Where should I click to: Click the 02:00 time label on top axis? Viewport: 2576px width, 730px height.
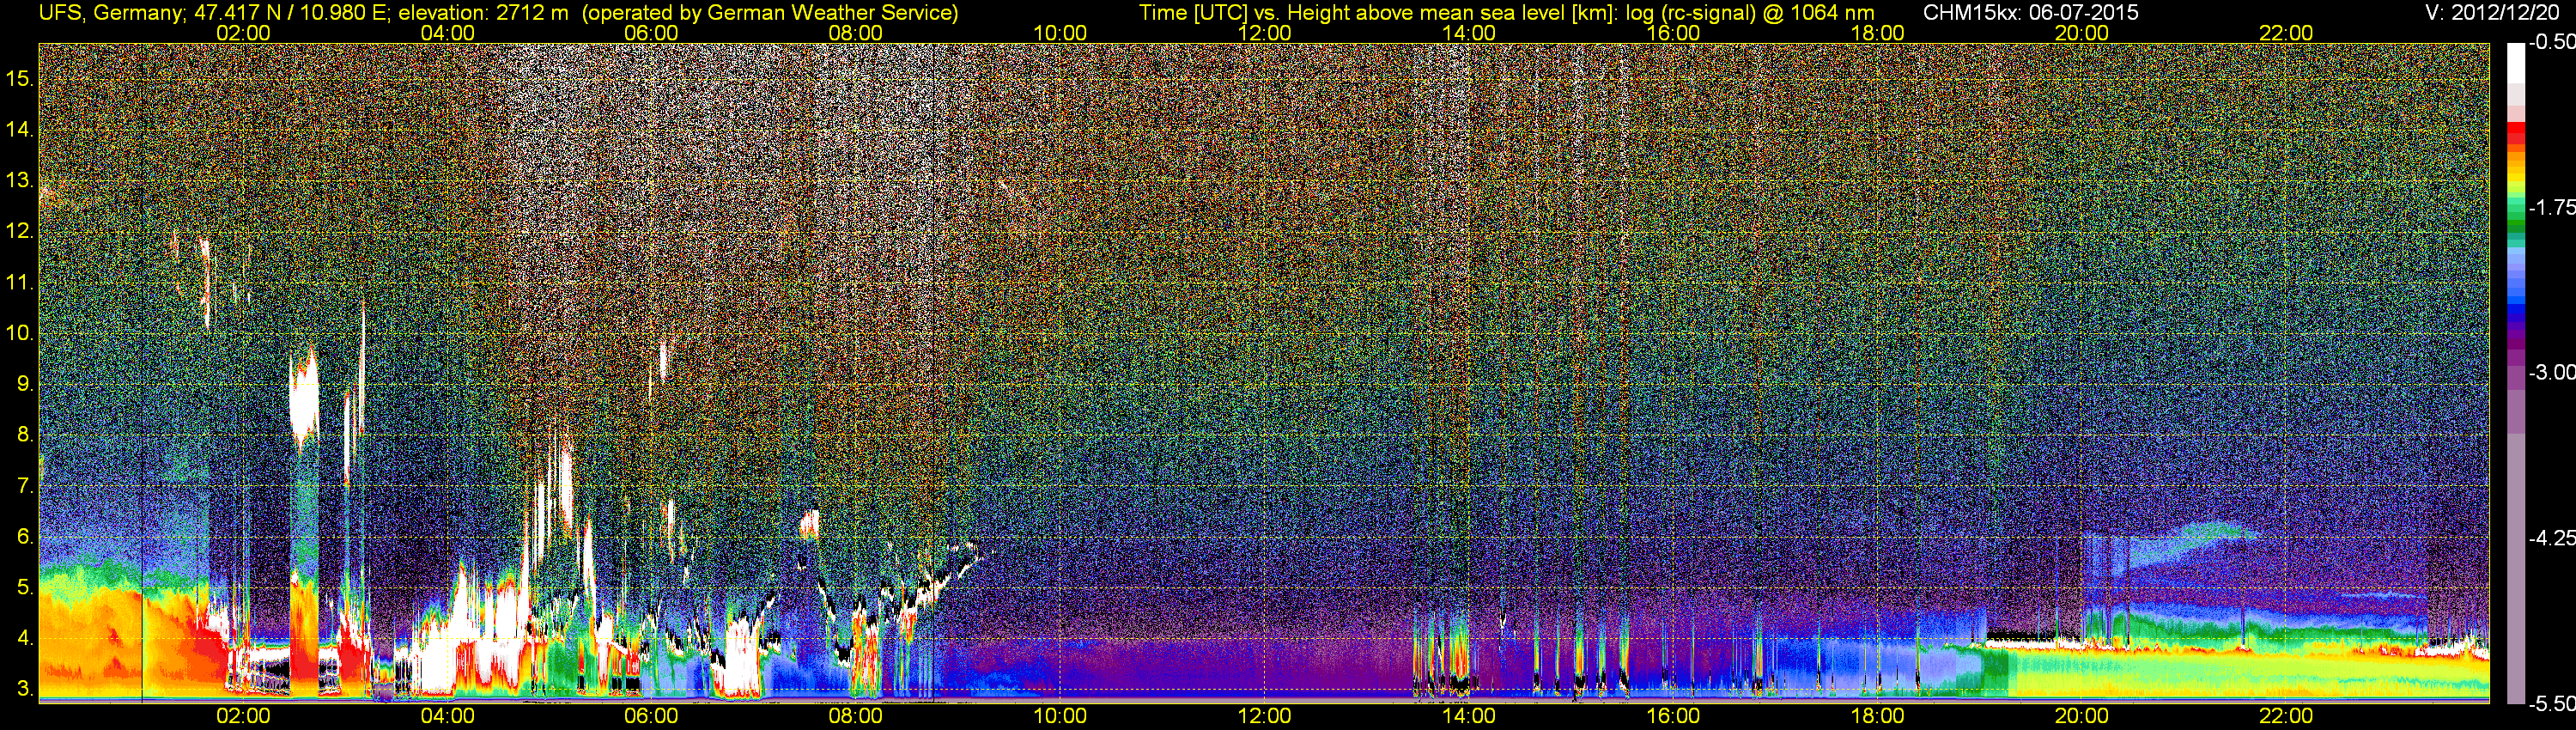click(243, 33)
